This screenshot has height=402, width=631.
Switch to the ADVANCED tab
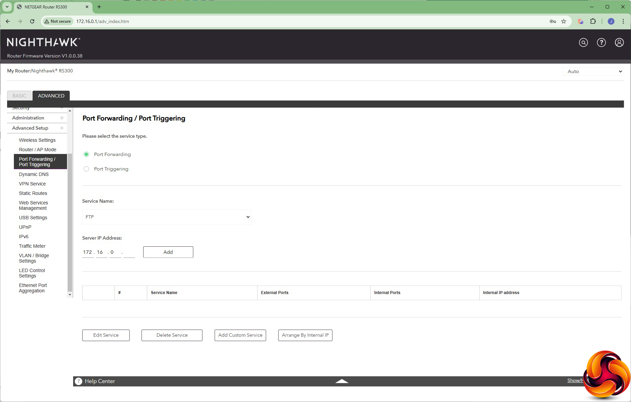(51, 96)
